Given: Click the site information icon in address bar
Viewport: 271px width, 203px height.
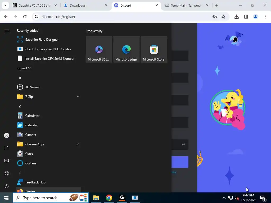Looking at the screenshot, I should pos(36,17).
